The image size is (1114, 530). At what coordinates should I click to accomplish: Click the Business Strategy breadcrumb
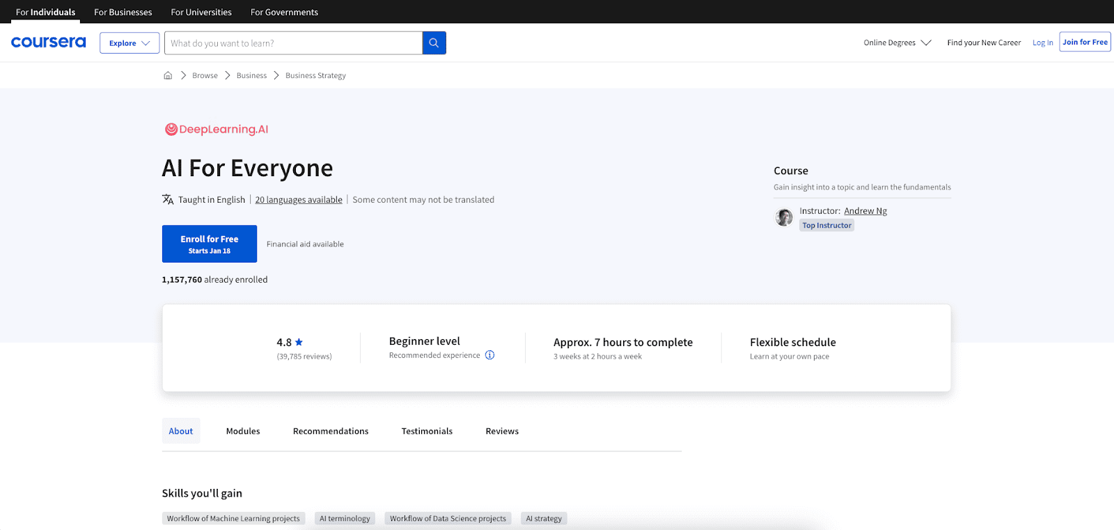(315, 75)
